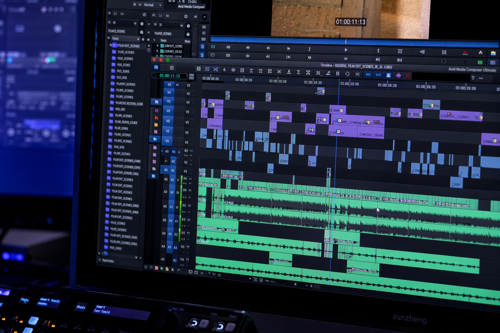Open the FLM EXT_SCENES root folder
500x333 pixels.
(129, 46)
